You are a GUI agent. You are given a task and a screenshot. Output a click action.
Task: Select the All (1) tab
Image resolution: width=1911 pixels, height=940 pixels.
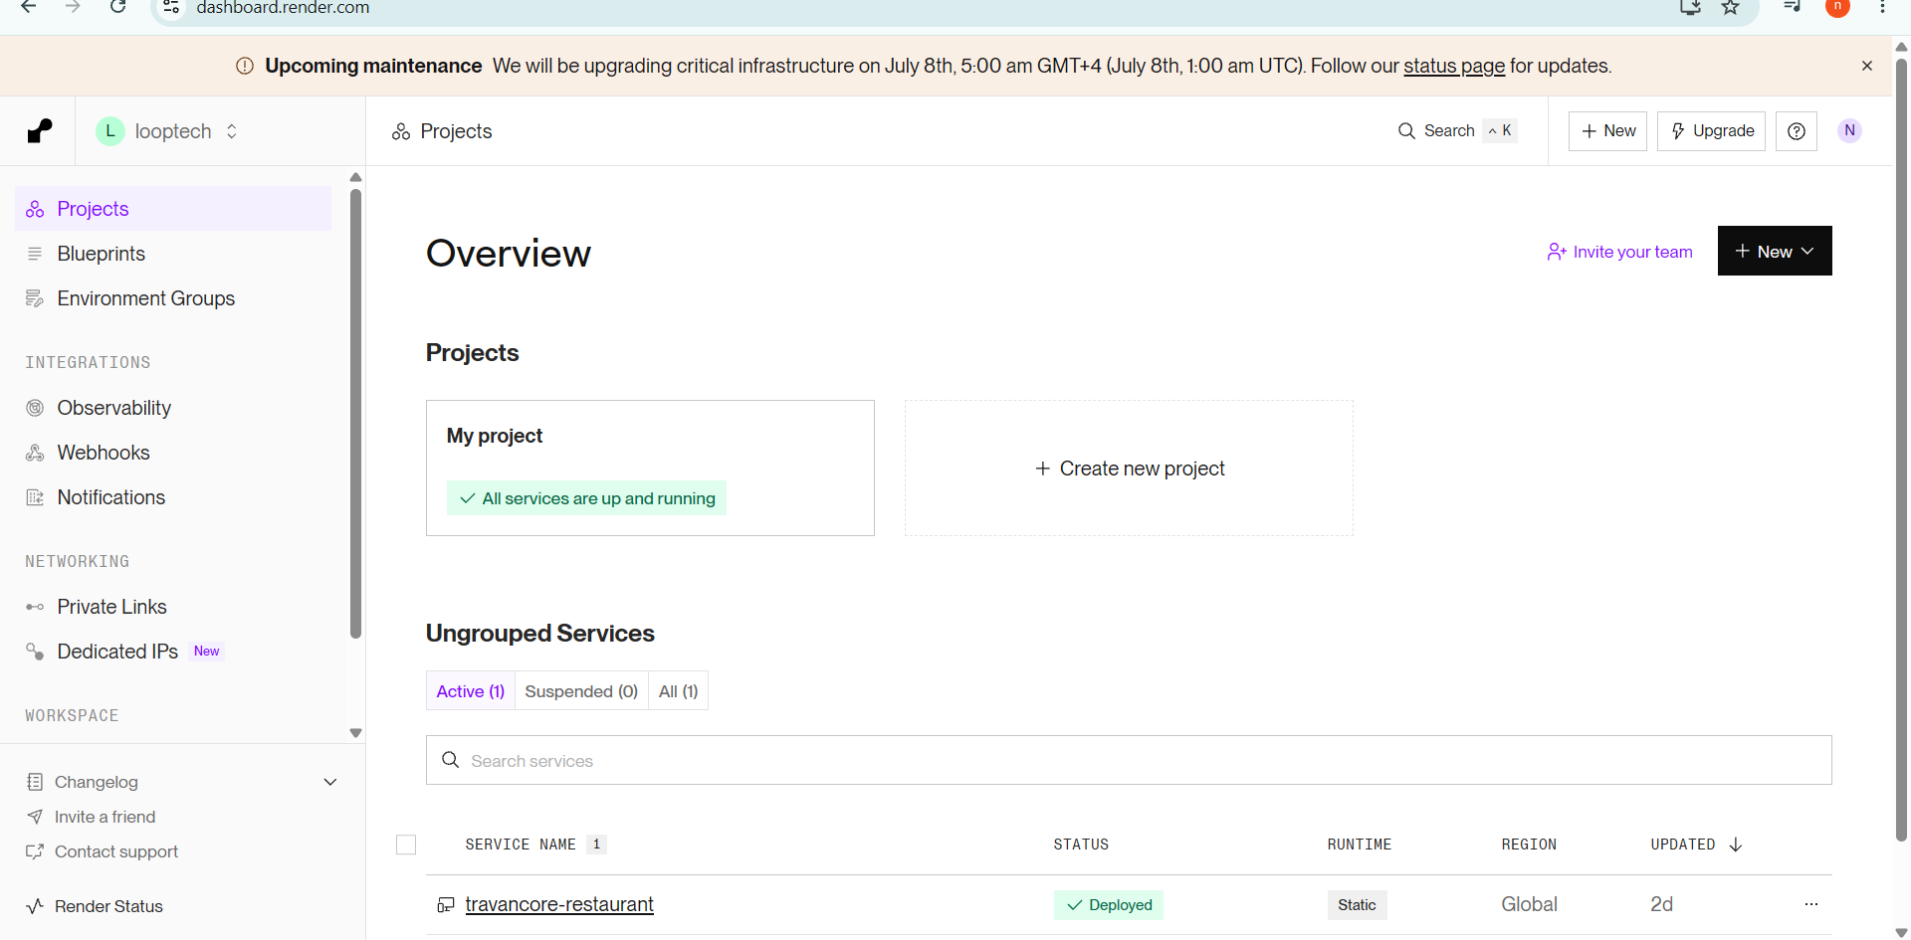pyautogui.click(x=679, y=690)
